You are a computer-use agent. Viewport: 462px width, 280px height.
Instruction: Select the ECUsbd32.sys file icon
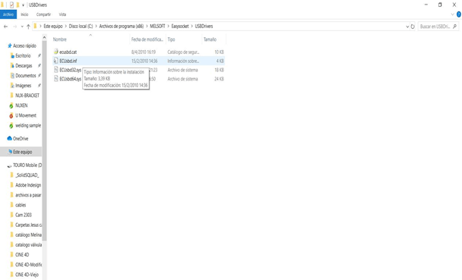pos(56,70)
